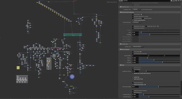Toggle Enable Concentric Projection checkbox
The width and height of the screenshot is (182, 99).
[133, 91]
